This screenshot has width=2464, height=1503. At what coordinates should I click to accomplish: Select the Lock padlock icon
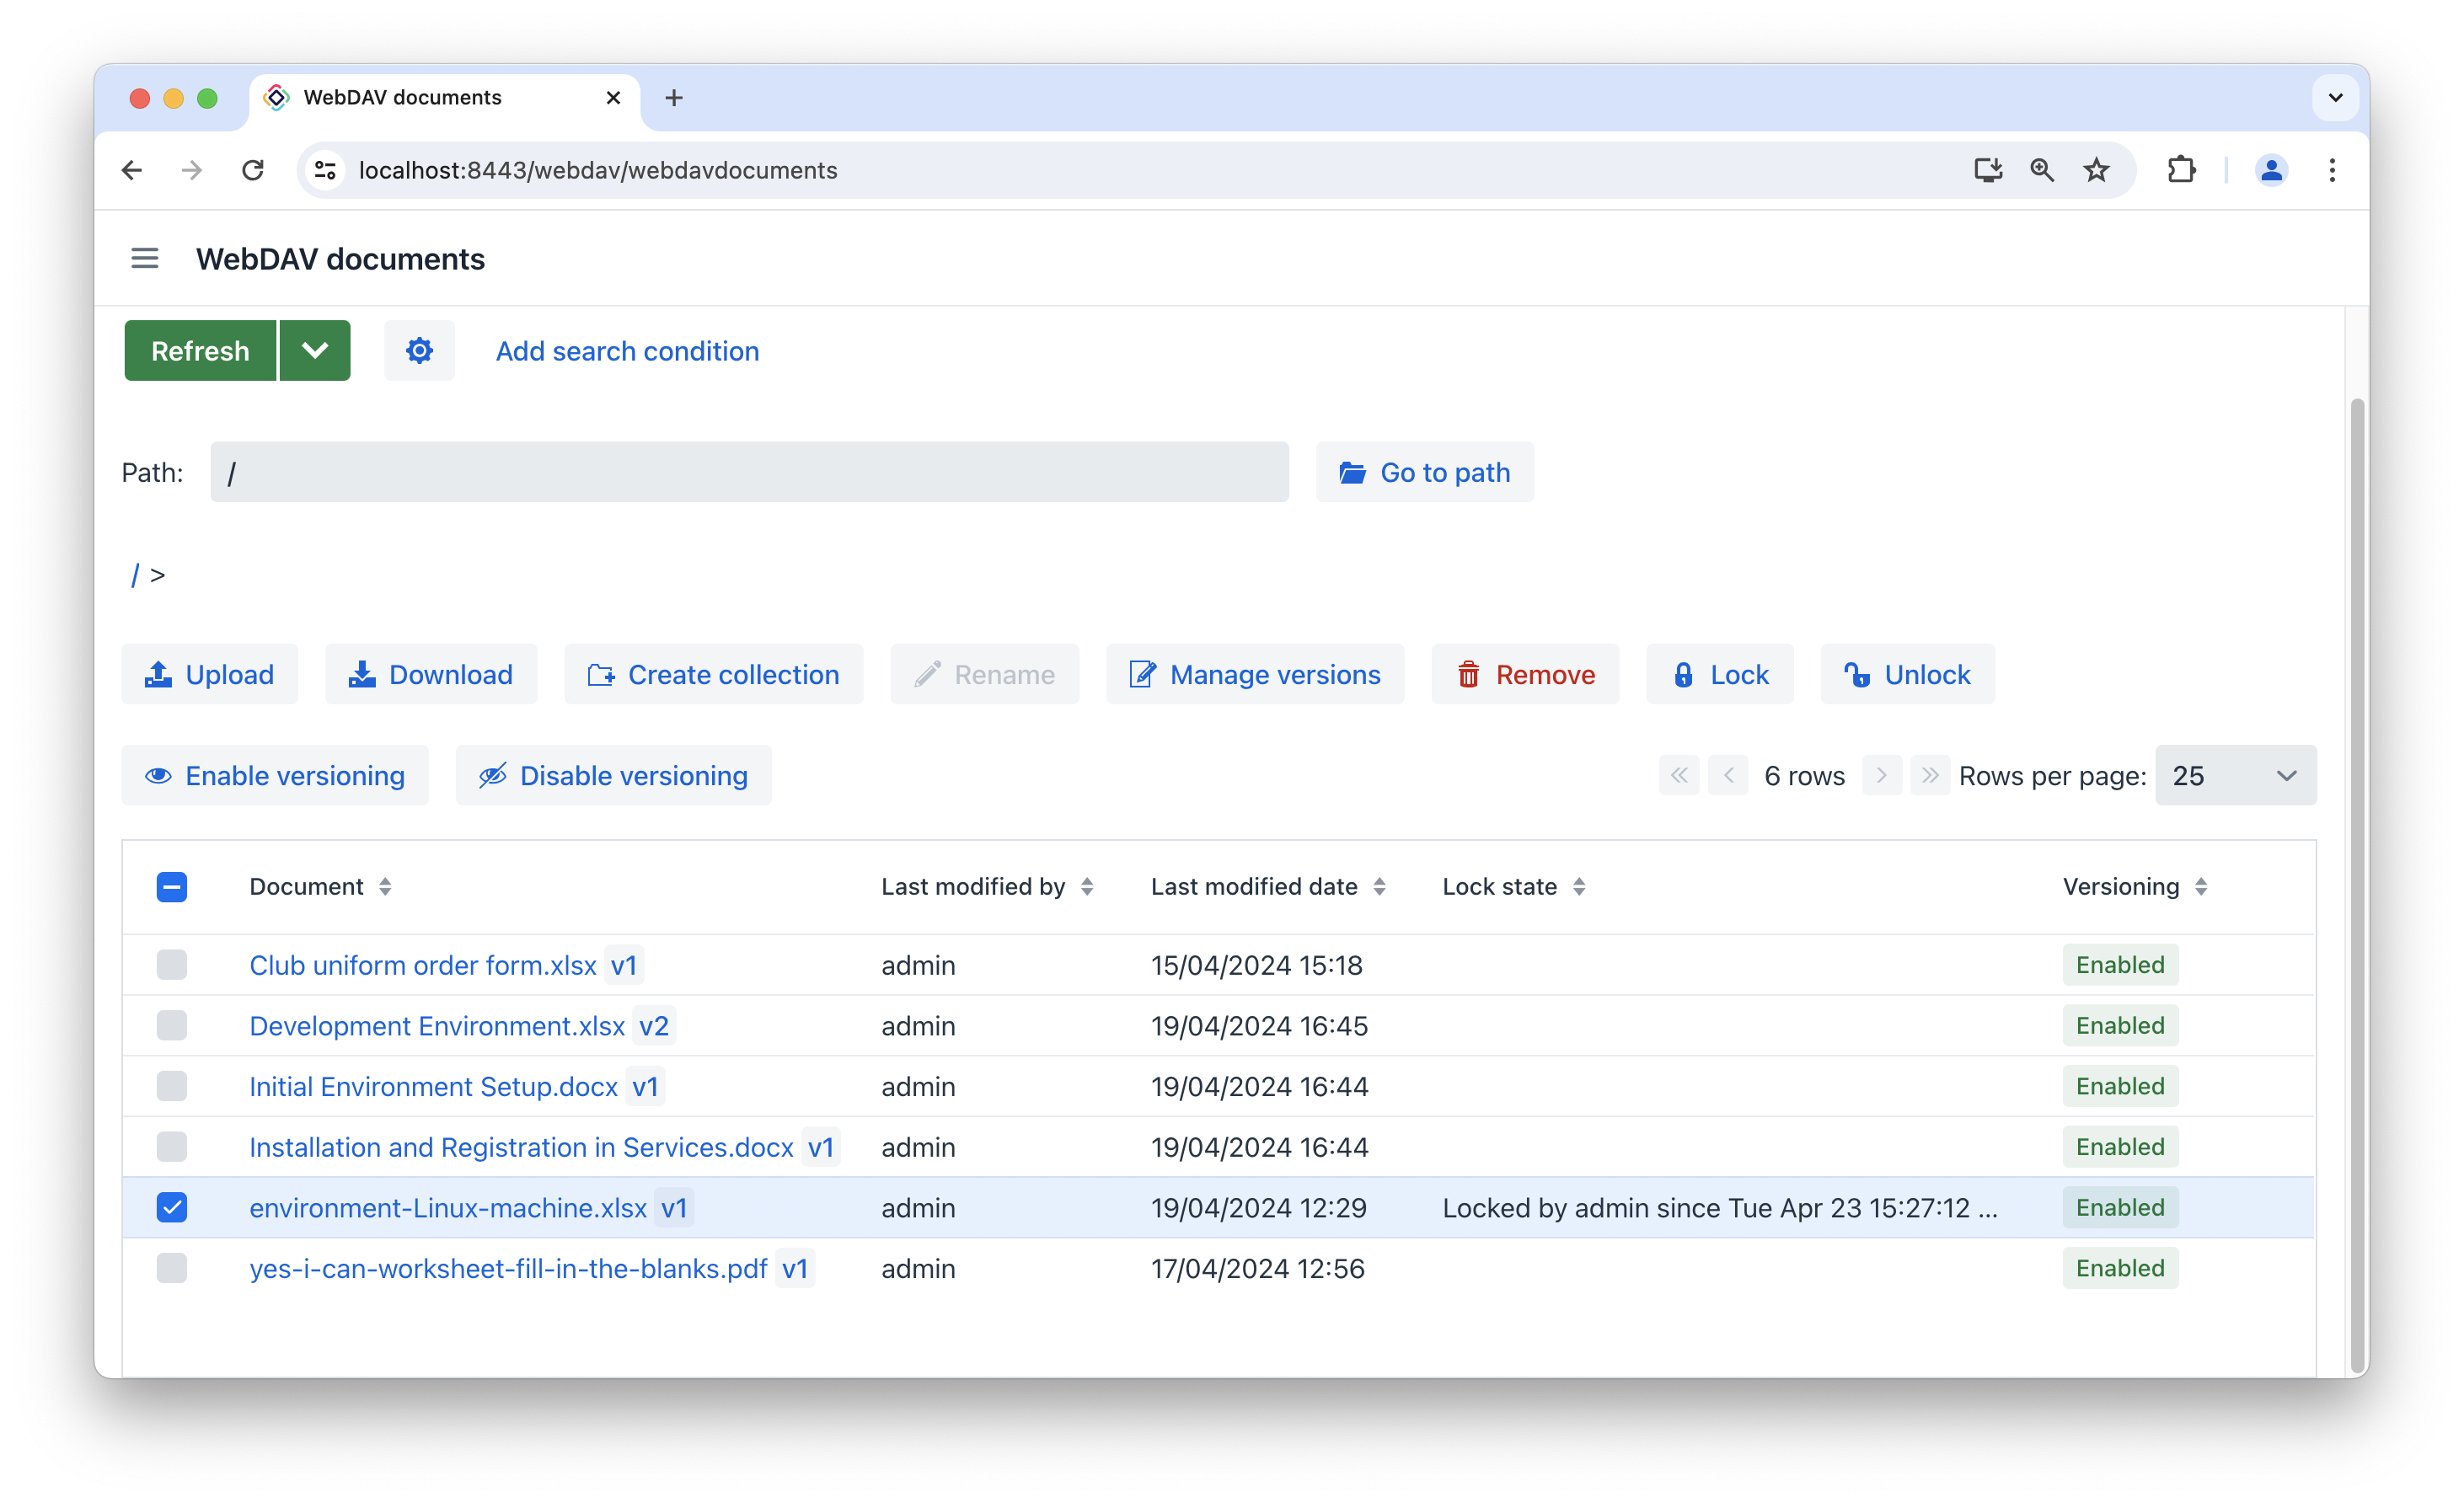pos(1684,674)
